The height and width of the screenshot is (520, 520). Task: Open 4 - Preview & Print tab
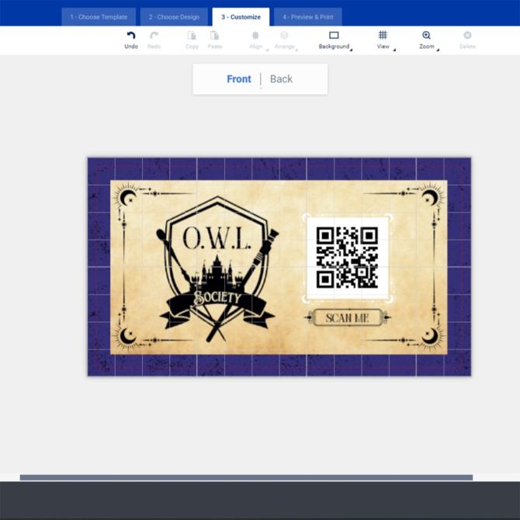[x=308, y=17]
